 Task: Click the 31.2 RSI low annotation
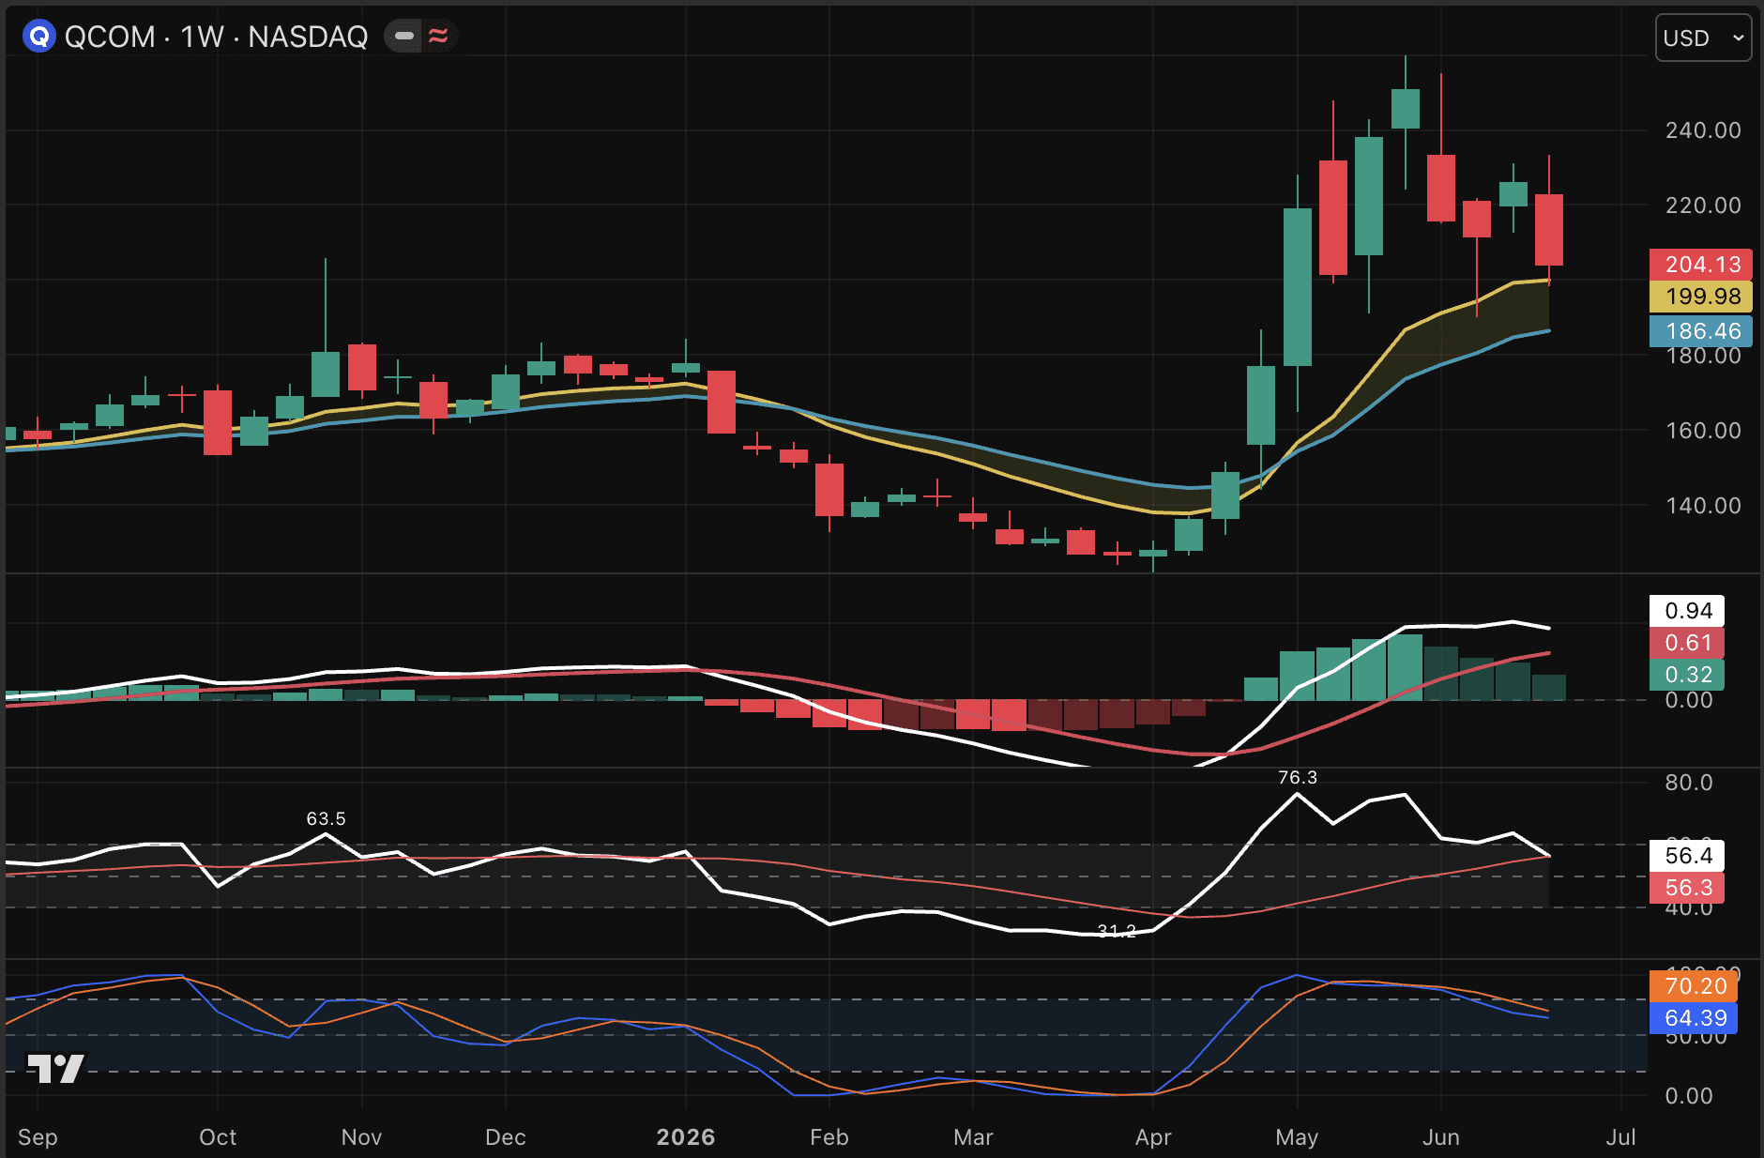[x=1117, y=931]
